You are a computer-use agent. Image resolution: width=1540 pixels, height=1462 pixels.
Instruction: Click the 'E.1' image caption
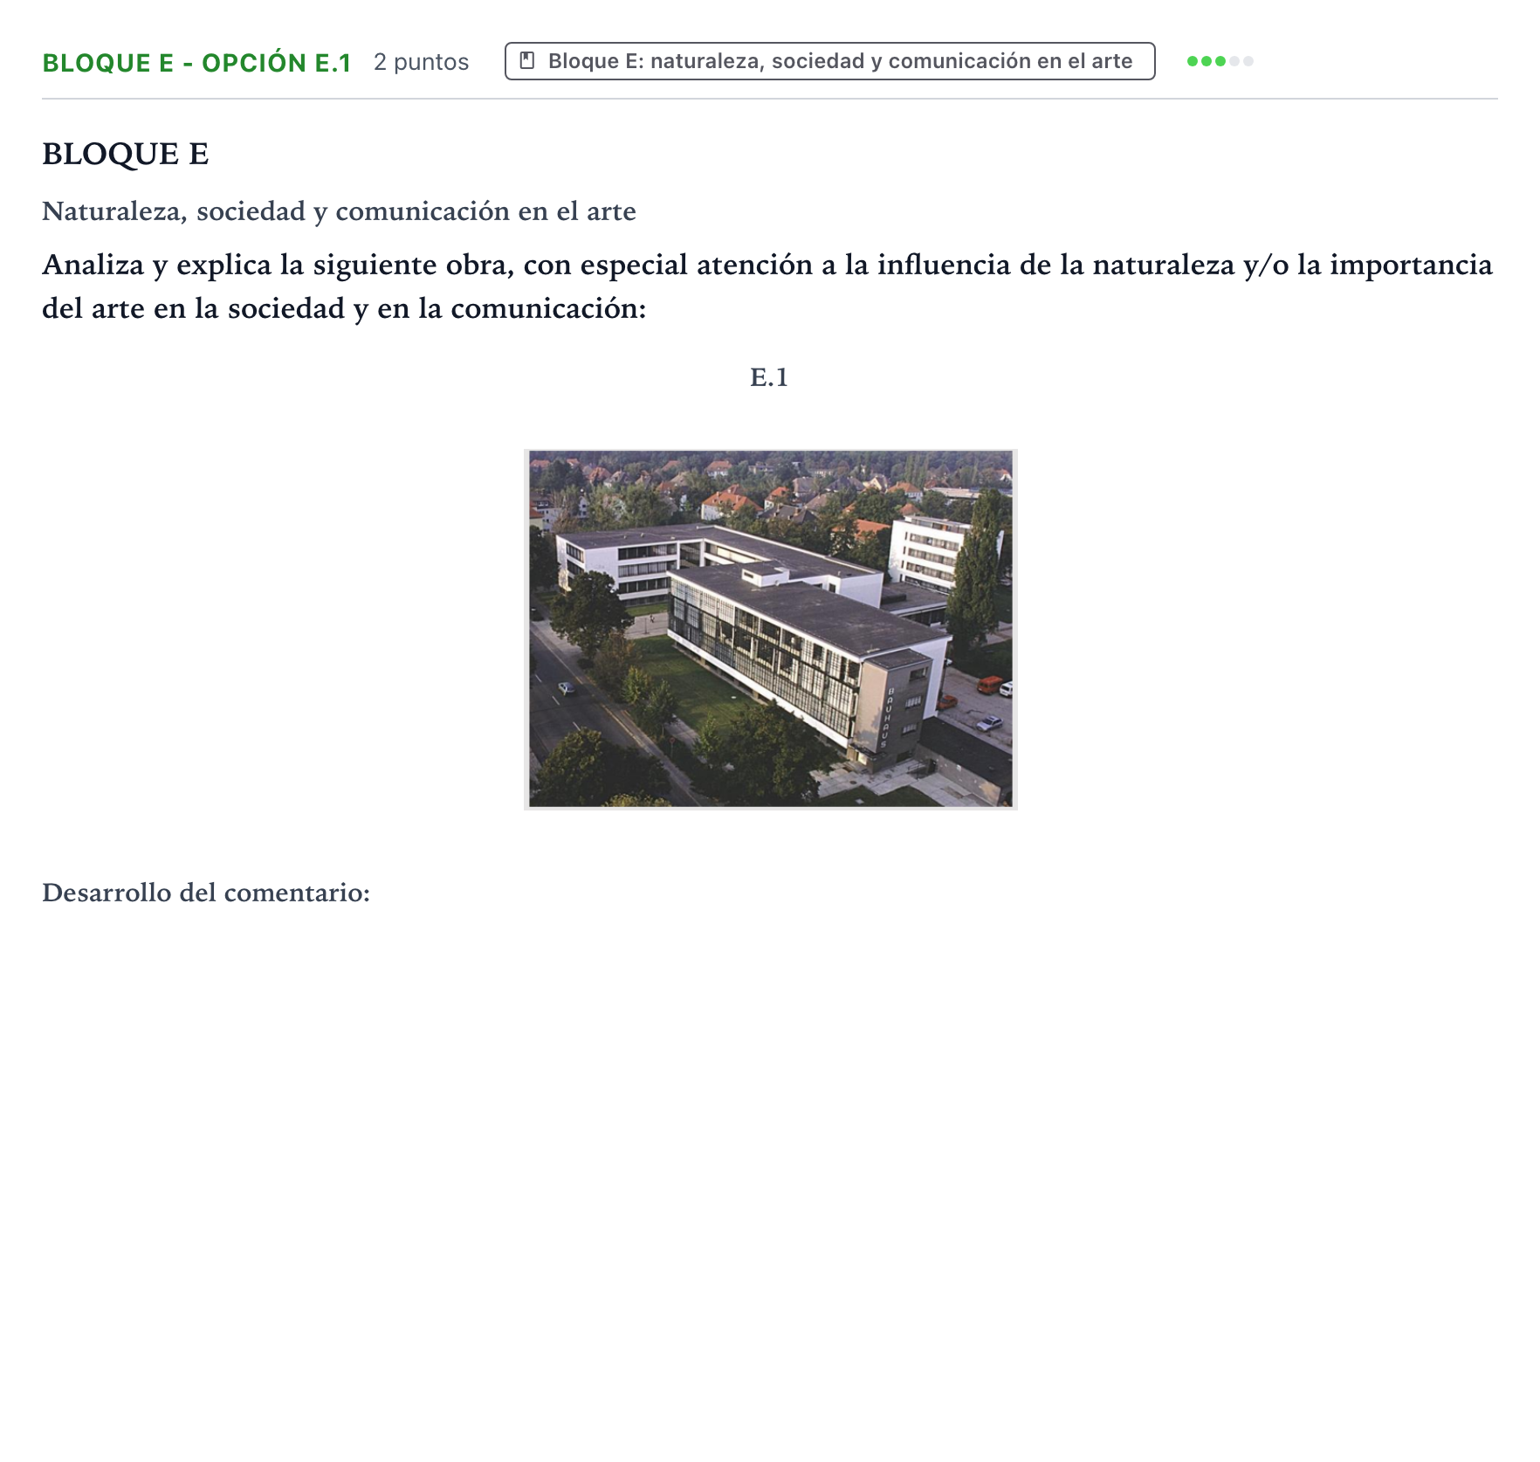click(x=769, y=377)
